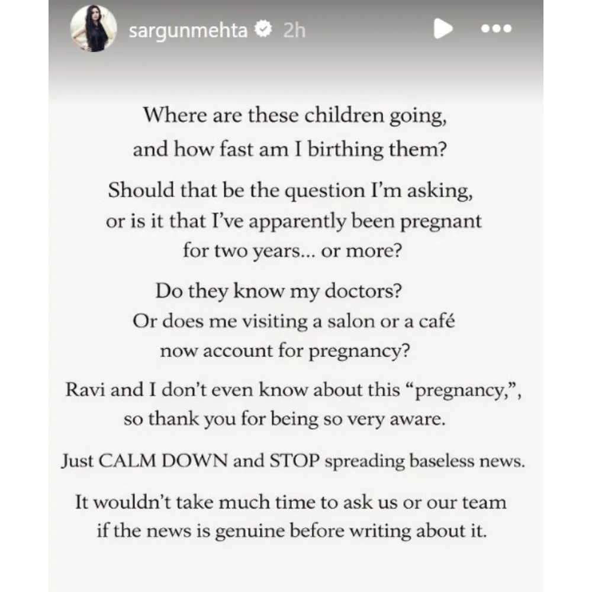Tap the final line "if the news is genuine"

click(x=291, y=531)
